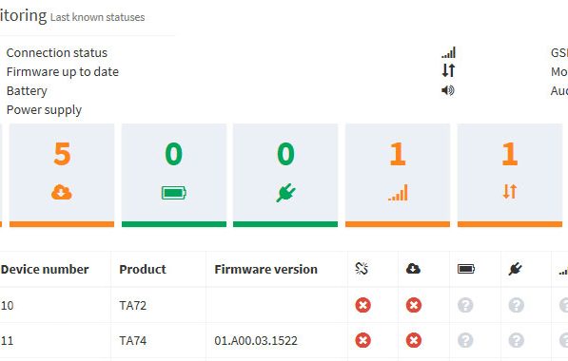Click the TA72 product row cell
This screenshot has width=568, height=361.
pyautogui.click(x=133, y=306)
